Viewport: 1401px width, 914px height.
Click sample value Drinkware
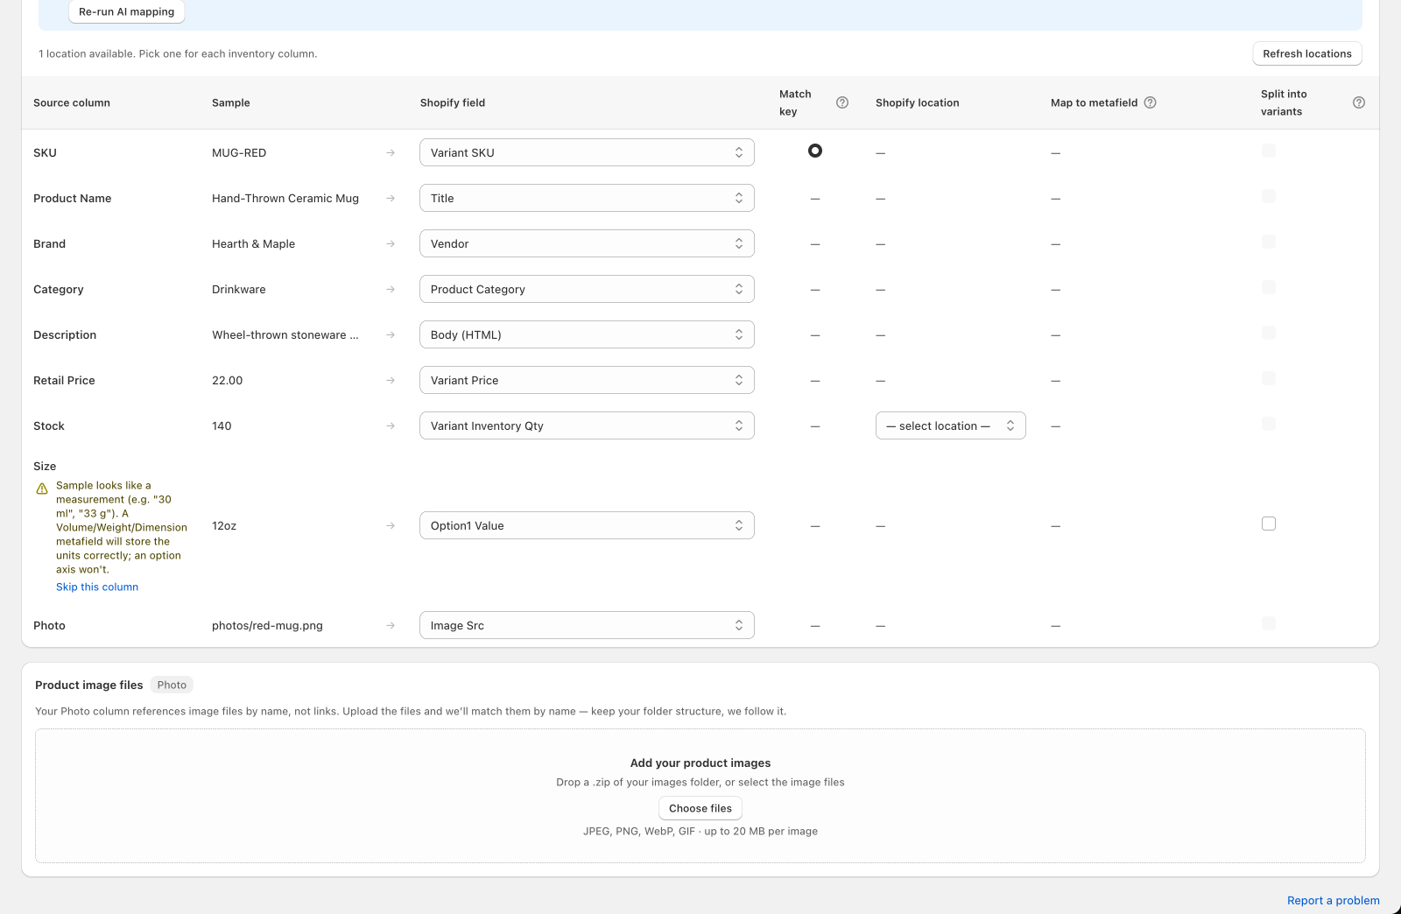(239, 289)
